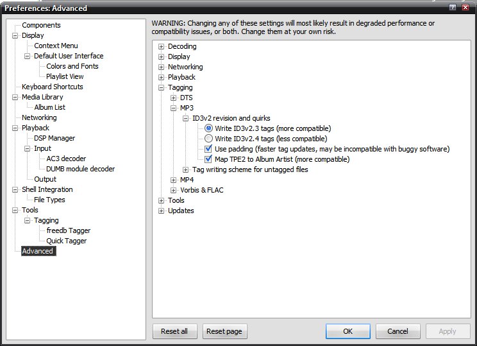The height and width of the screenshot is (346, 477).
Task: Close the Preferences window
Action: pos(465,8)
